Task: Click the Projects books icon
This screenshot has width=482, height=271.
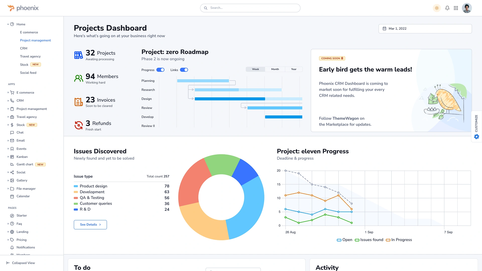Action: 79,55
